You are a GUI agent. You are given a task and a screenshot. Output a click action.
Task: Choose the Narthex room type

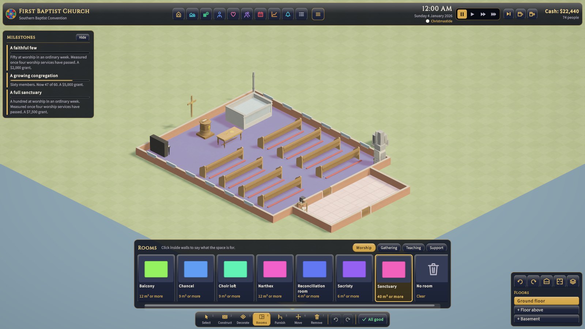(275, 278)
